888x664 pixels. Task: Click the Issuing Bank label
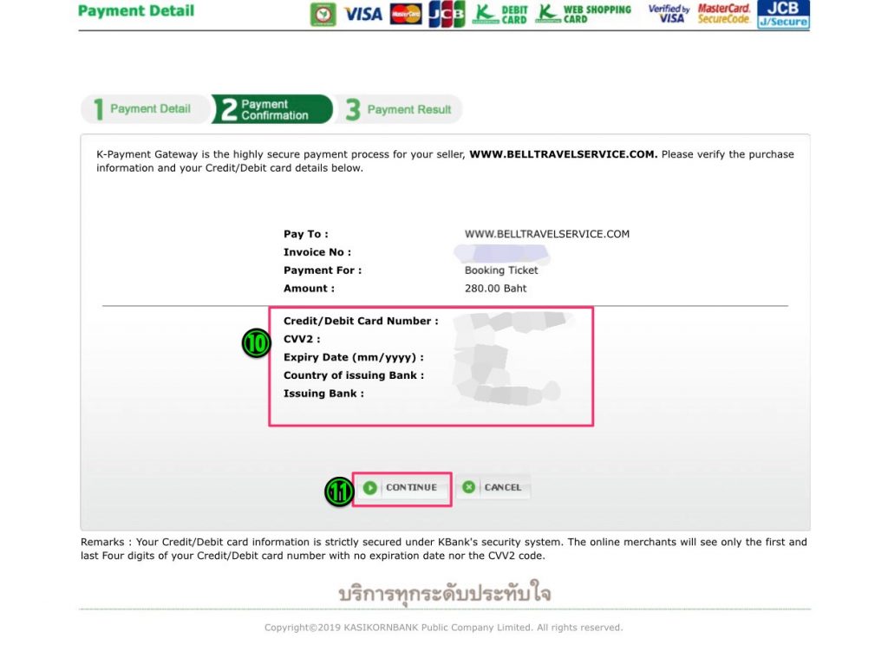(323, 394)
